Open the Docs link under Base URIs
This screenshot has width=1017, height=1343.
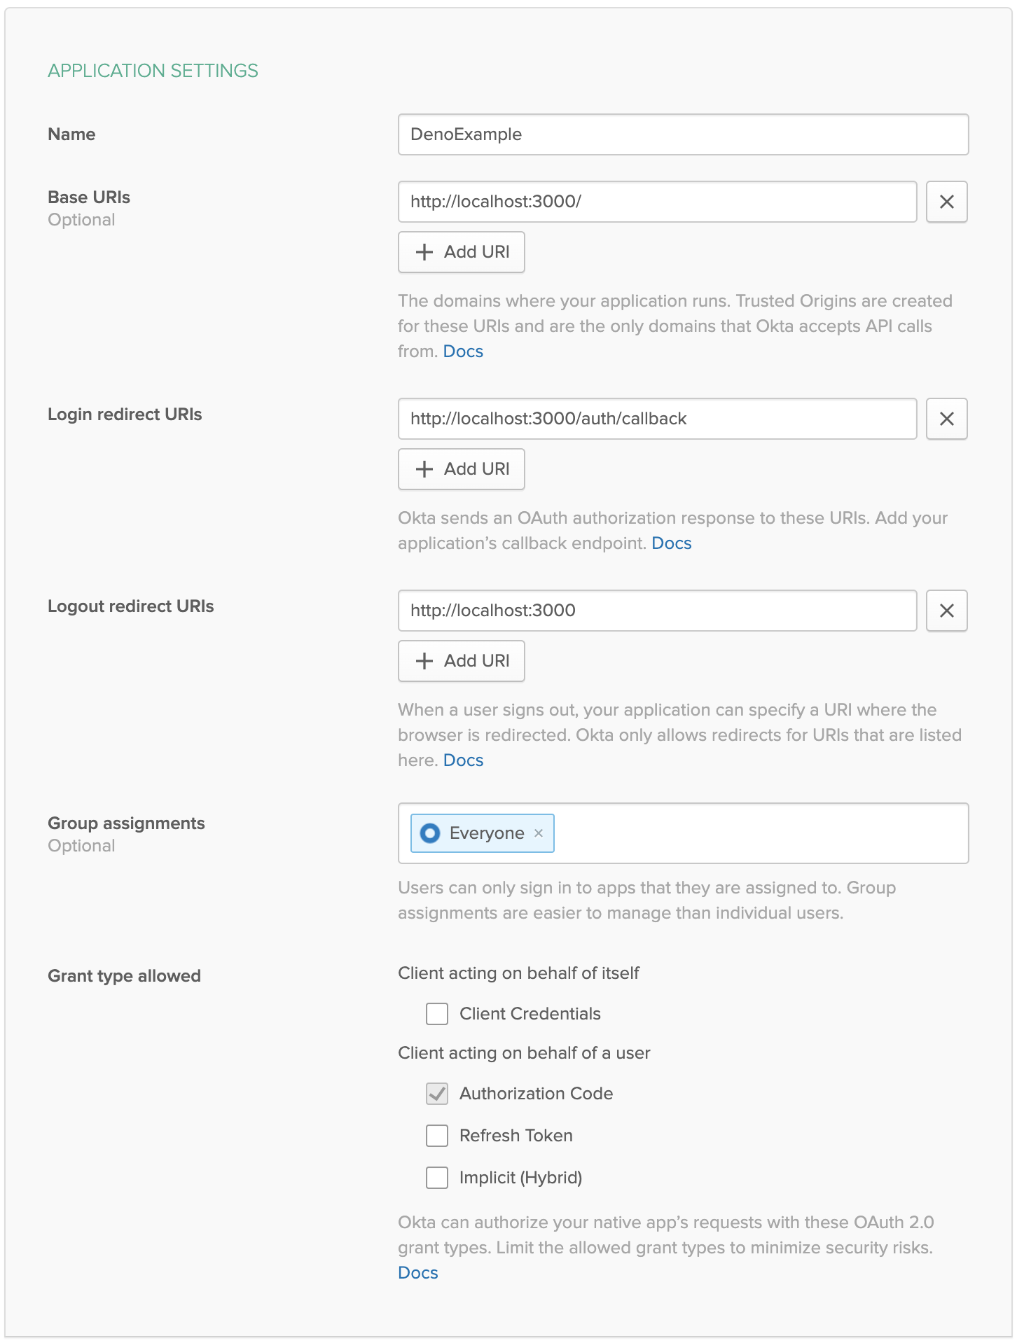pos(462,351)
